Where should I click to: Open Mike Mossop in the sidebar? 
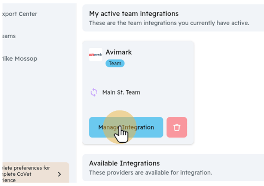(x=20, y=59)
